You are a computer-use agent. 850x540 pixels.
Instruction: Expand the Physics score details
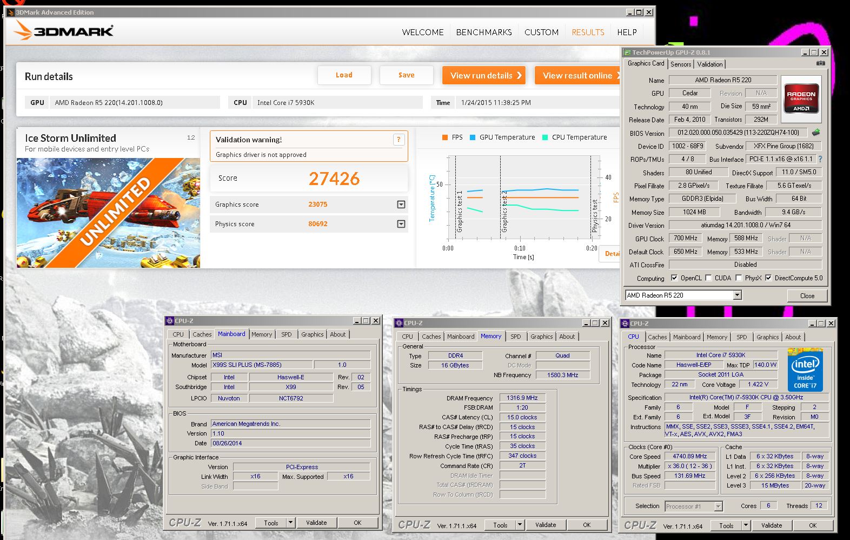point(401,224)
